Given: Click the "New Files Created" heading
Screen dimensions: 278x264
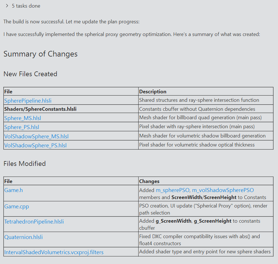Looking at the screenshot, I should 30,74.
